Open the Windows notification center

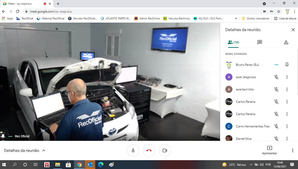coord(292,165)
